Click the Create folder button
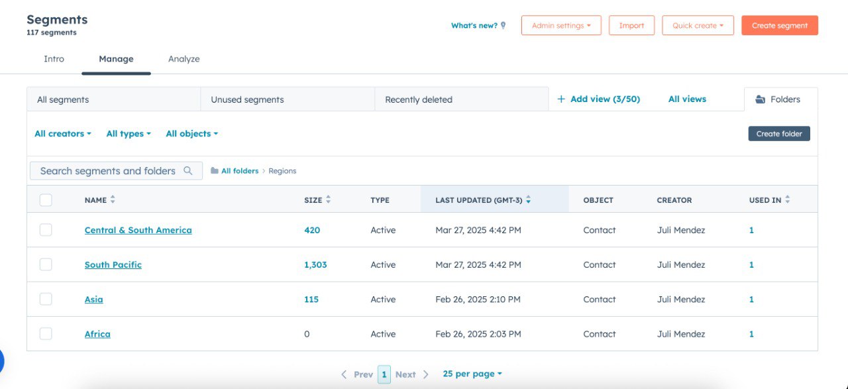Screen dimensions: 848x389 [x=778, y=134]
